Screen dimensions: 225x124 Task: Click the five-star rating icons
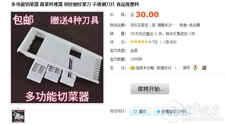[139, 42]
